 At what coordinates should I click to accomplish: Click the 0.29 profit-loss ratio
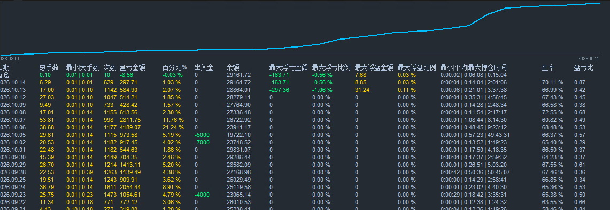pos(580,142)
